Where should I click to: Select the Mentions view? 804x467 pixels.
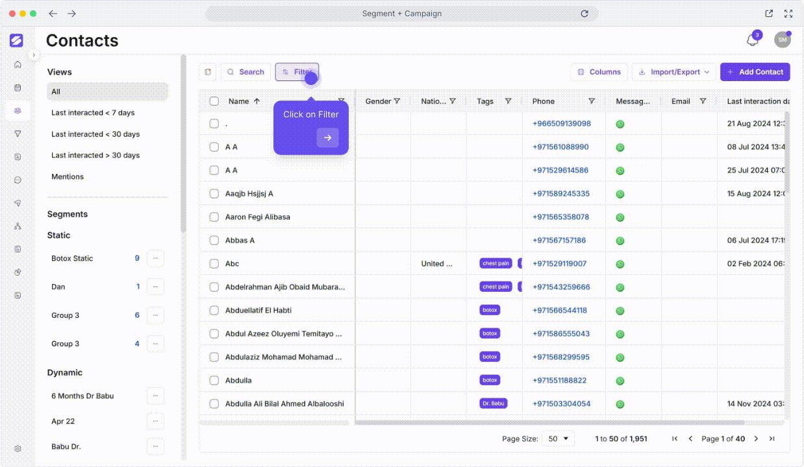point(68,176)
